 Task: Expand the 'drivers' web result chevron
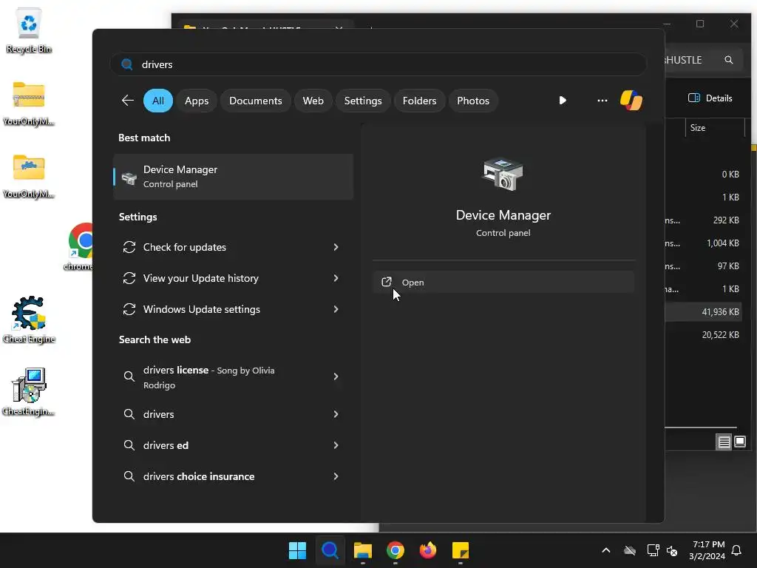336,414
